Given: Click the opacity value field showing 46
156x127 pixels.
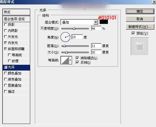Looking at the screenshot, I should click(x=96, y=28).
